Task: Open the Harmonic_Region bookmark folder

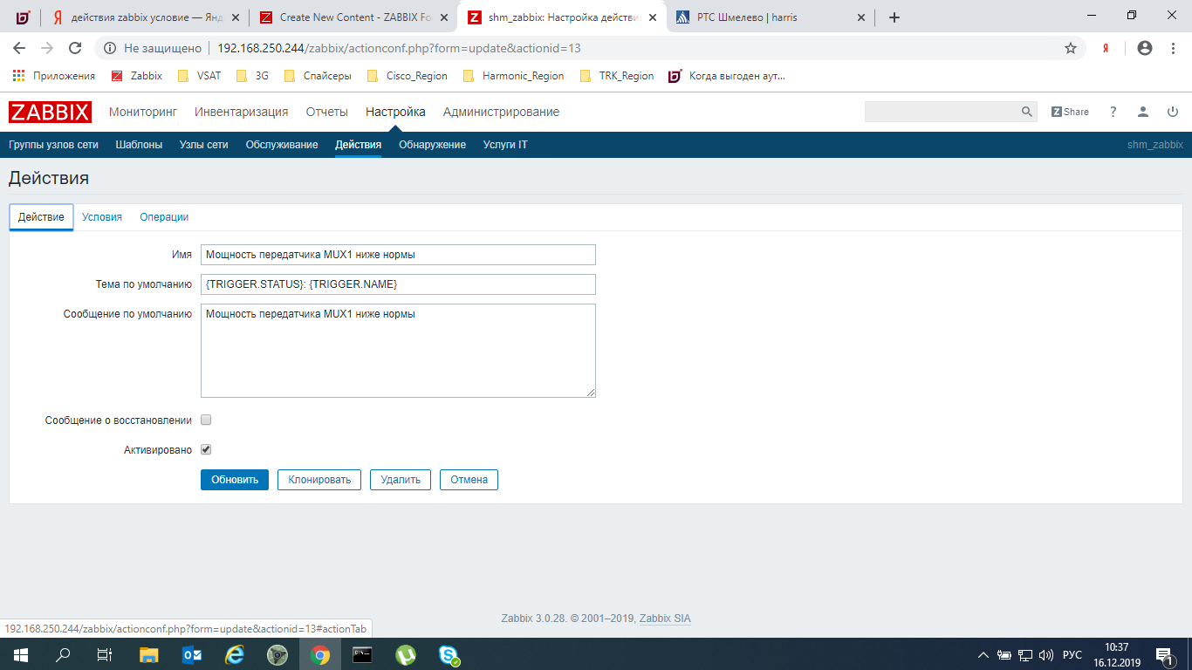Action: click(514, 76)
